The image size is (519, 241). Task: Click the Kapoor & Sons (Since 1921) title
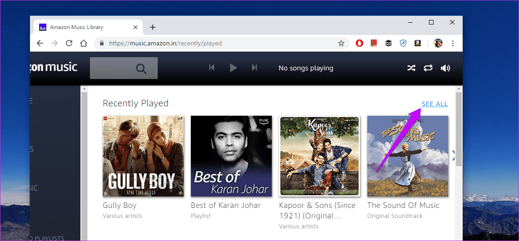coord(317,210)
